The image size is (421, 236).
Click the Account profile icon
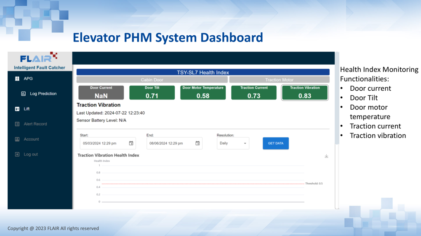[17, 139]
